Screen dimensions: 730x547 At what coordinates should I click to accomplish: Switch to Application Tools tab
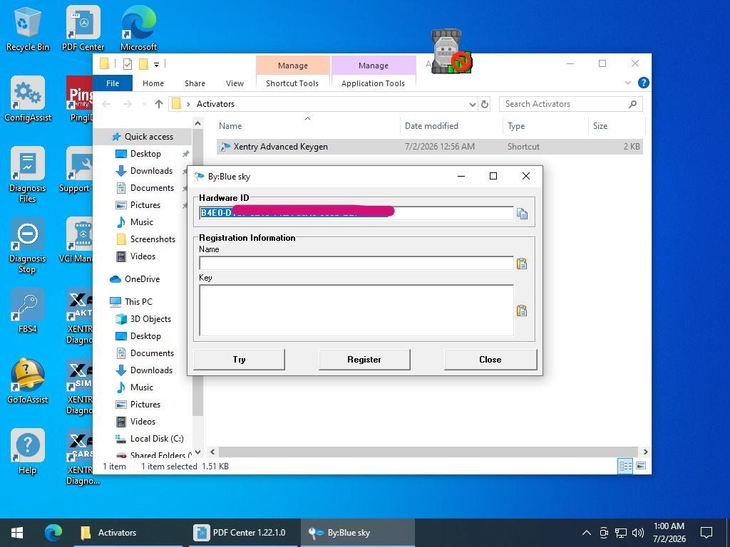(x=373, y=83)
